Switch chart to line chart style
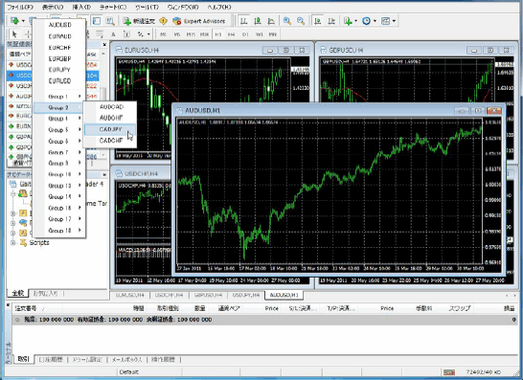The image size is (523, 380). pyautogui.click(x=271, y=21)
